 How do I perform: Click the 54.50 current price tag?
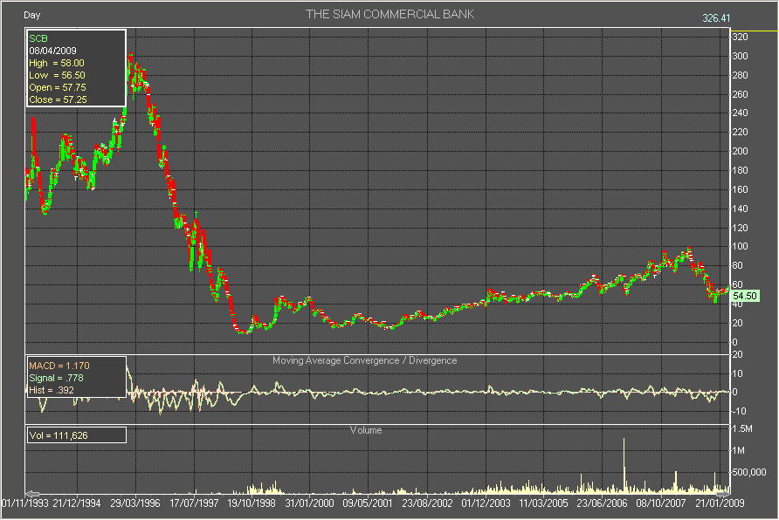pyautogui.click(x=745, y=296)
